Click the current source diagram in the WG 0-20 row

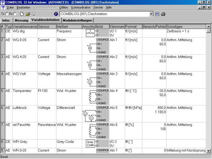coord(96,46)
